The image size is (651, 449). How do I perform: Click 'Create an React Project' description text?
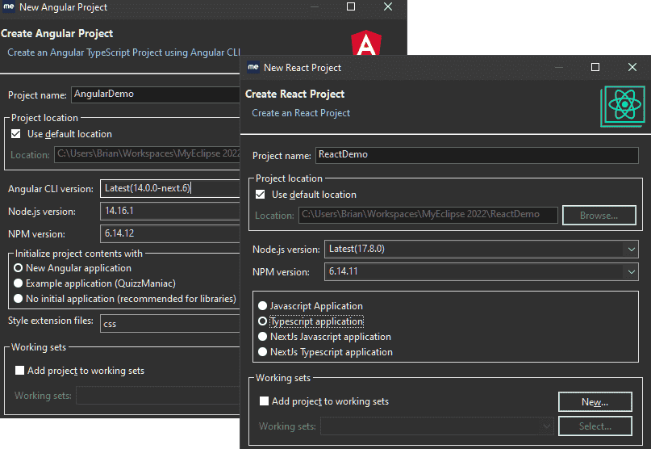pos(301,113)
